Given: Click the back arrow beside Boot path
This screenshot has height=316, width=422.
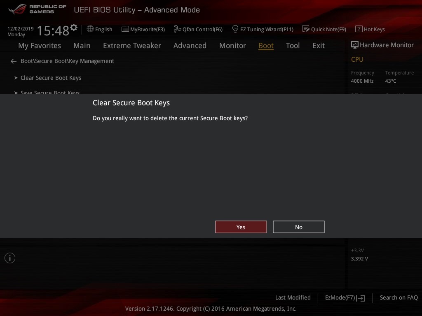Looking at the screenshot, I should (14, 61).
